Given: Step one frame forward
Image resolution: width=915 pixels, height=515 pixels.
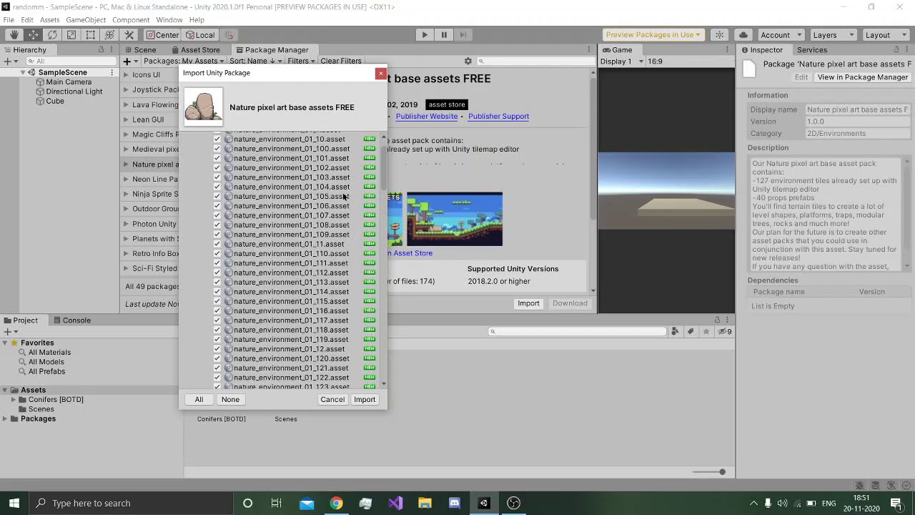Looking at the screenshot, I should point(463,34).
